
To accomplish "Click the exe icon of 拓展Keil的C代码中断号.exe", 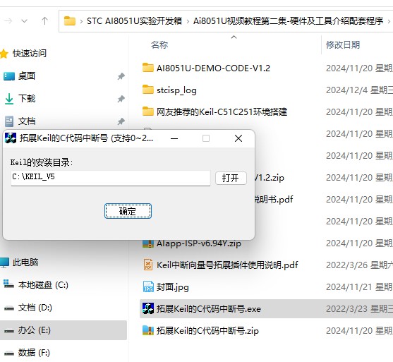I will [148, 308].
